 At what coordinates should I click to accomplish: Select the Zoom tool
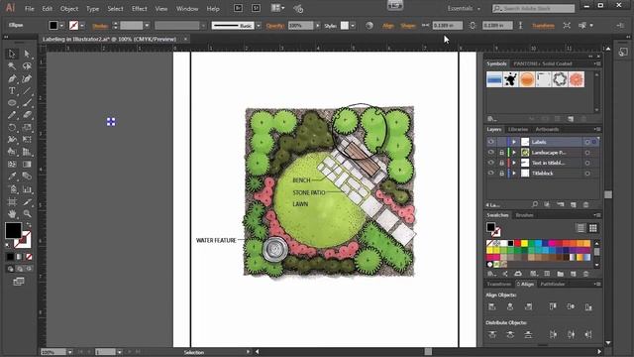pos(27,214)
